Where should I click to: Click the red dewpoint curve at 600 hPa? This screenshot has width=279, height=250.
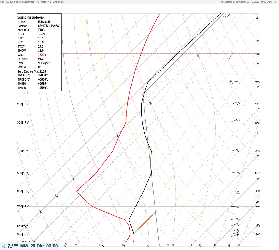(x=77, y=191)
